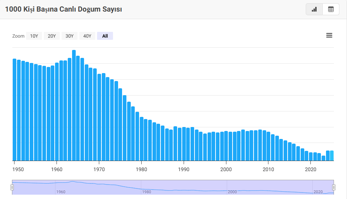Image resolution: width=347 pixels, height=199 pixels.
Task: Select the All zoom range
Action: [105, 36]
